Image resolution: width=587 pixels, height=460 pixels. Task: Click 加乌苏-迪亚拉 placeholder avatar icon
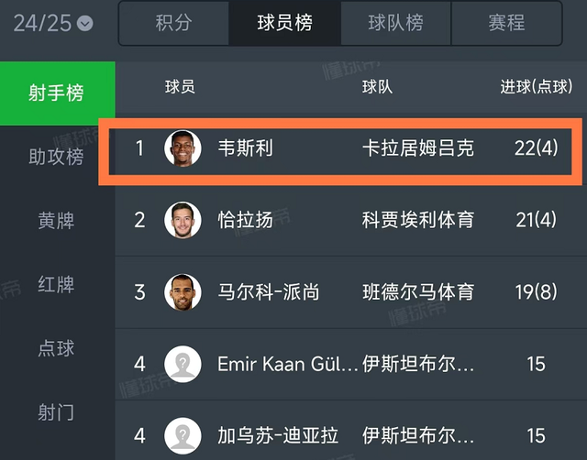tap(183, 435)
